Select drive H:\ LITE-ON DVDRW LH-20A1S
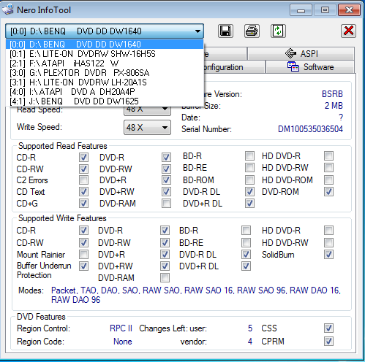This screenshot has width=365, height=362. click(x=105, y=82)
